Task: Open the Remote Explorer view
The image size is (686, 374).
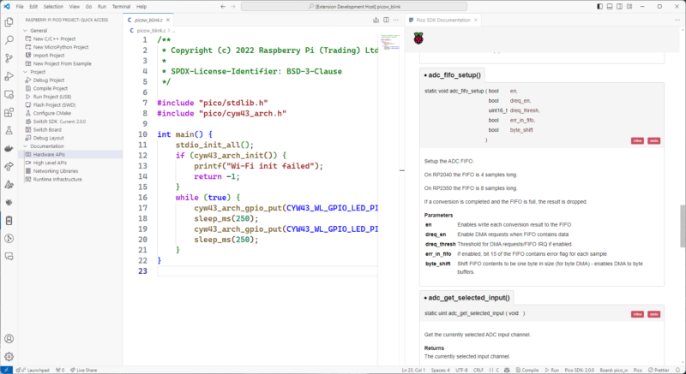Action: tap(9, 95)
